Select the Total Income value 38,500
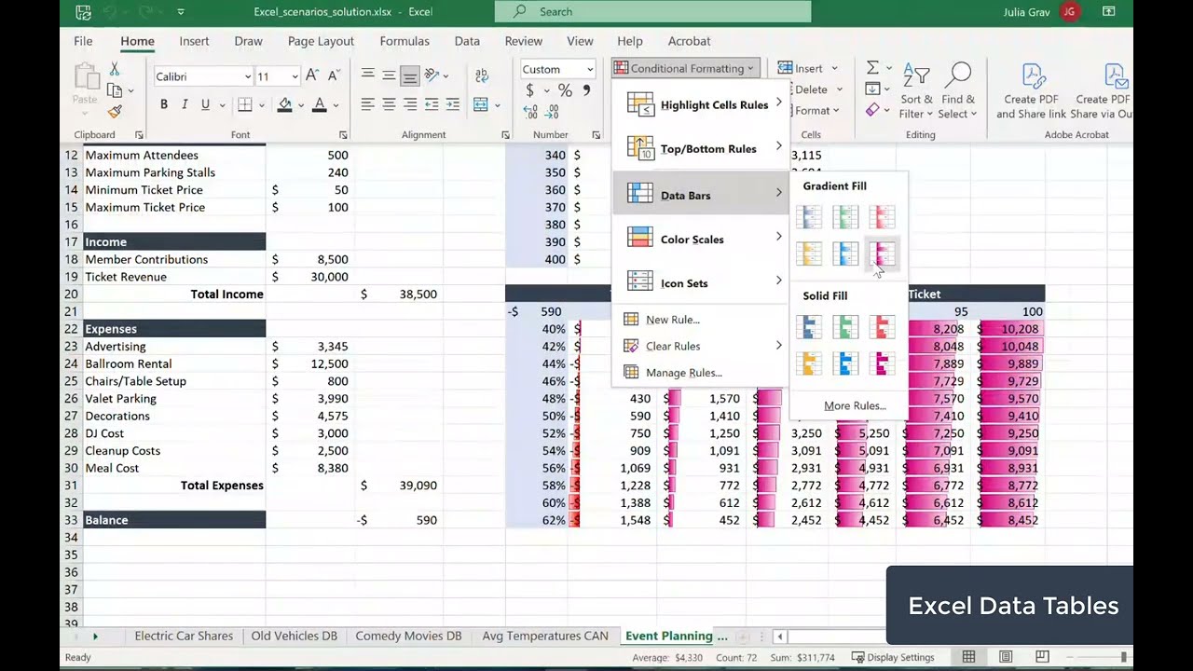Image resolution: width=1193 pixels, height=671 pixels. [399, 294]
